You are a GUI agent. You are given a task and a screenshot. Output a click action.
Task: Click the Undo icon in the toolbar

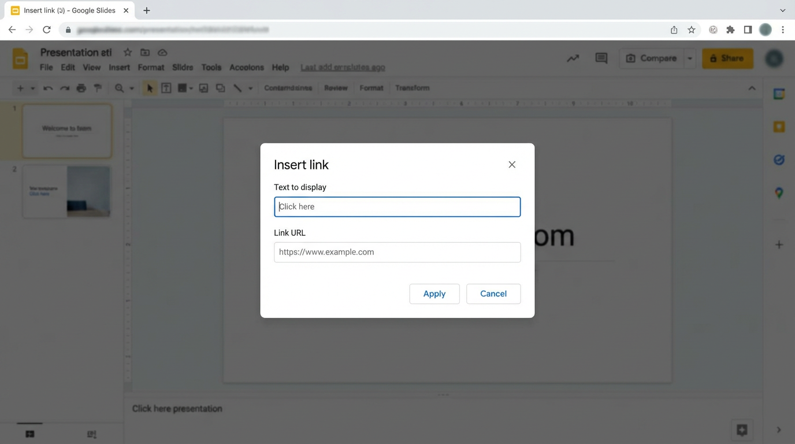click(x=47, y=88)
